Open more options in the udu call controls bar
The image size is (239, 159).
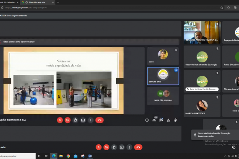pos(129,147)
